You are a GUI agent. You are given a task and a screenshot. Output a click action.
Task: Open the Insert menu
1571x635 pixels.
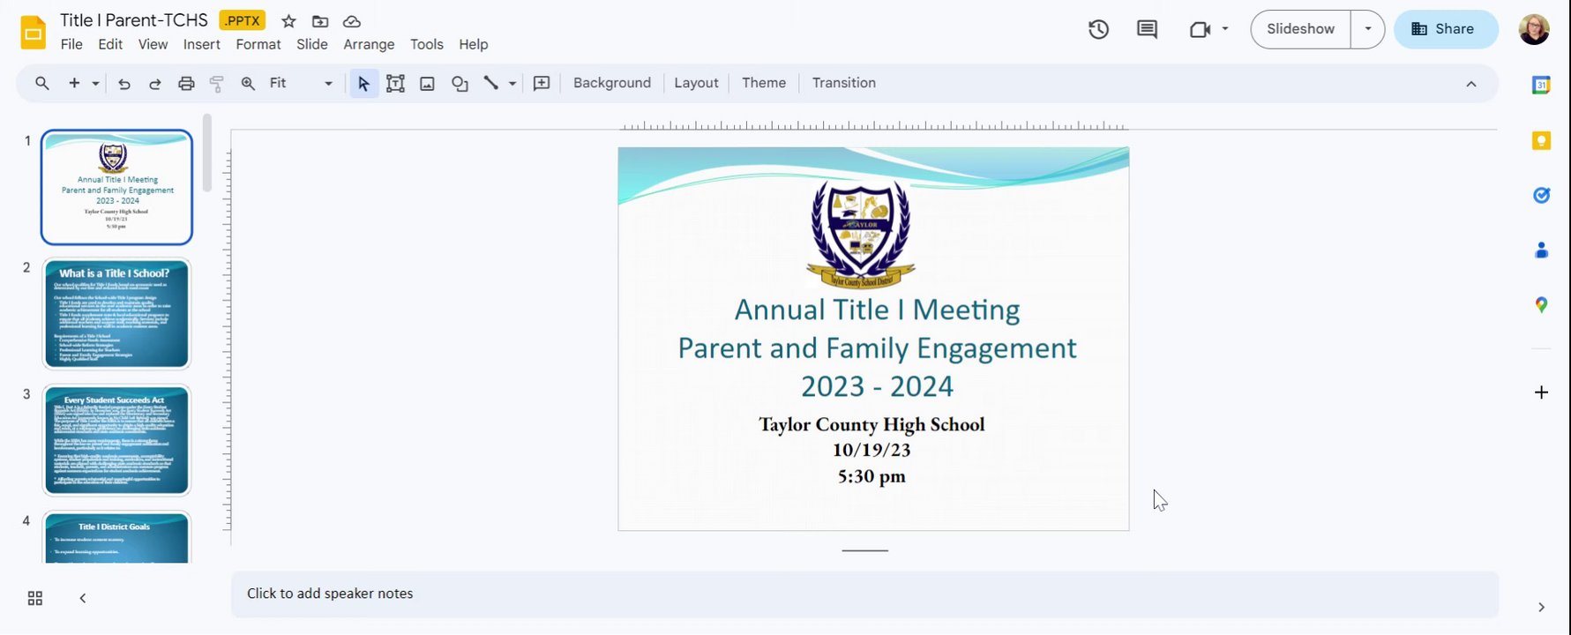coord(202,44)
